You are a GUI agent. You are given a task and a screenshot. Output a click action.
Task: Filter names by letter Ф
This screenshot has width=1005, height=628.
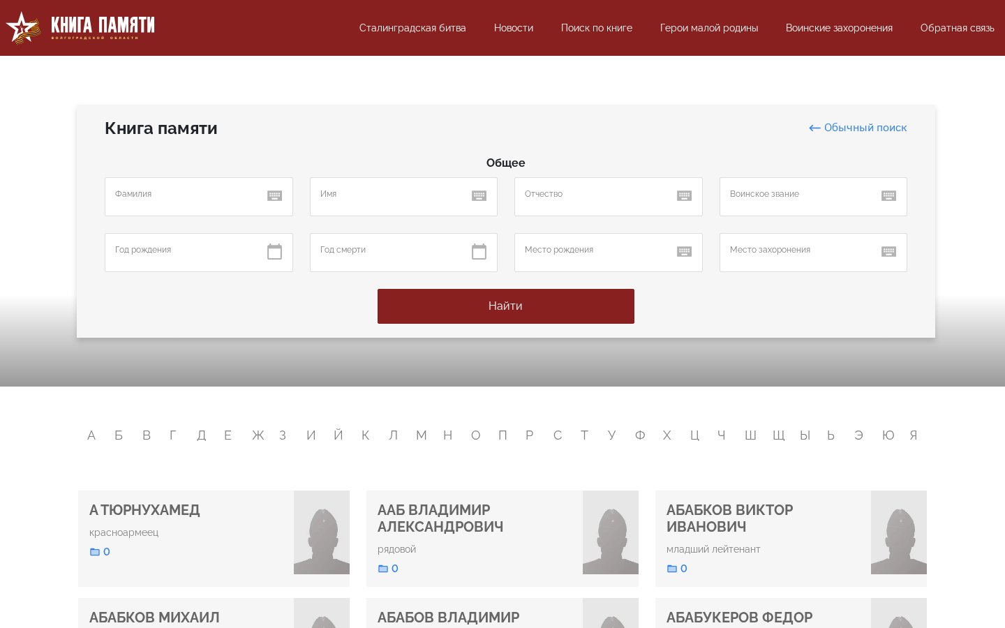(x=640, y=435)
